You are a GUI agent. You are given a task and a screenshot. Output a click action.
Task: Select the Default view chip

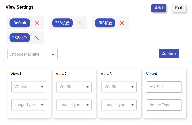[x=20, y=23]
